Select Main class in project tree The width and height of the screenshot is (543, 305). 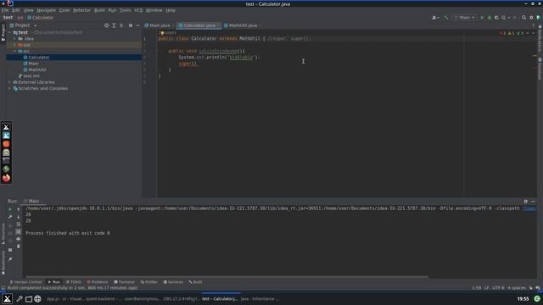33,64
